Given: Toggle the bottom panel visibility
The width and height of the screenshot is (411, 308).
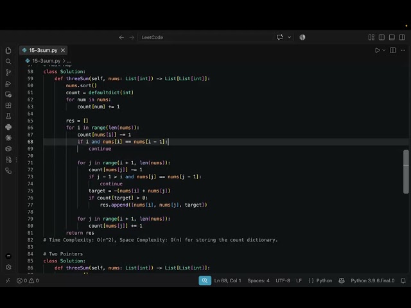Looking at the screenshot, I should click(392, 37).
